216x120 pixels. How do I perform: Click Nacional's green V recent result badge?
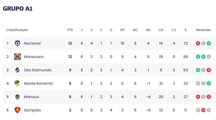209,43
